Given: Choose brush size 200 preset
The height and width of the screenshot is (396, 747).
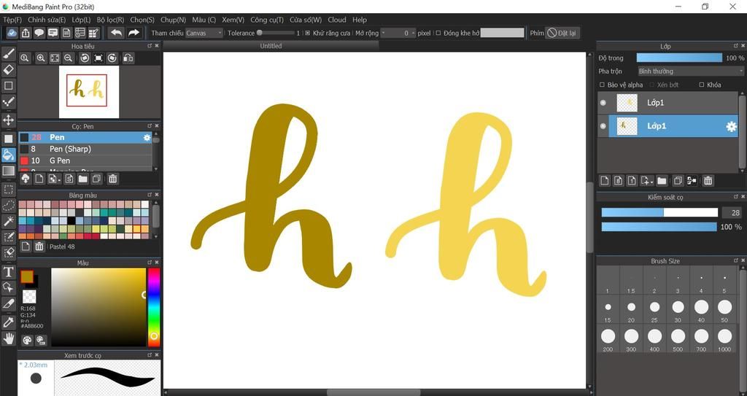Looking at the screenshot, I should [x=608, y=340].
